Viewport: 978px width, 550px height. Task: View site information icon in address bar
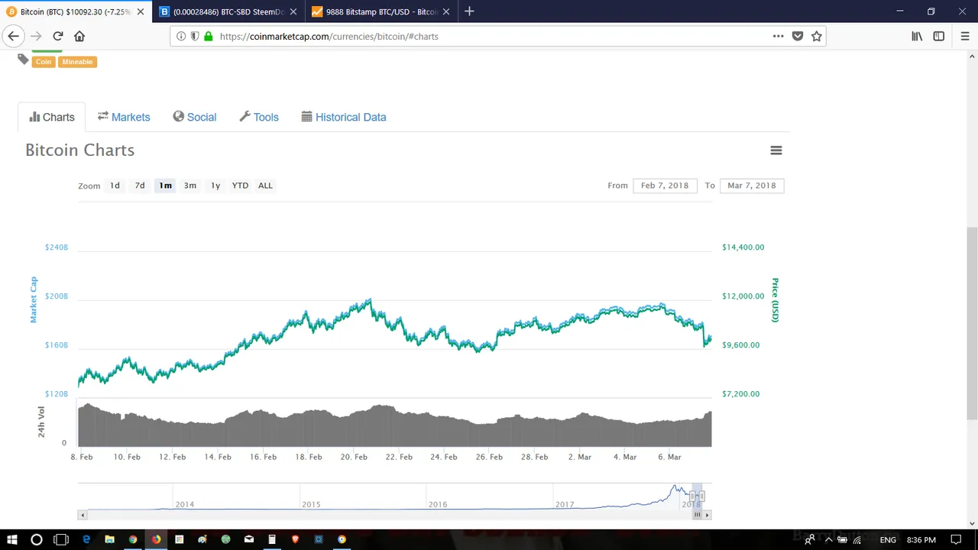click(x=181, y=36)
